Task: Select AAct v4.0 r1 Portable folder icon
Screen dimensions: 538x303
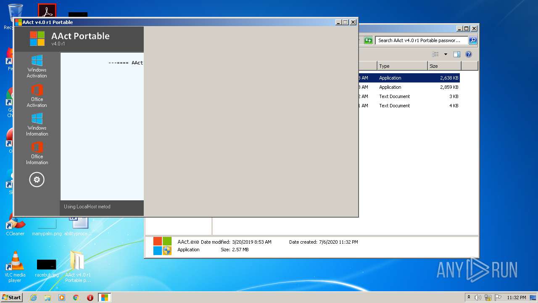Action: tap(78, 267)
